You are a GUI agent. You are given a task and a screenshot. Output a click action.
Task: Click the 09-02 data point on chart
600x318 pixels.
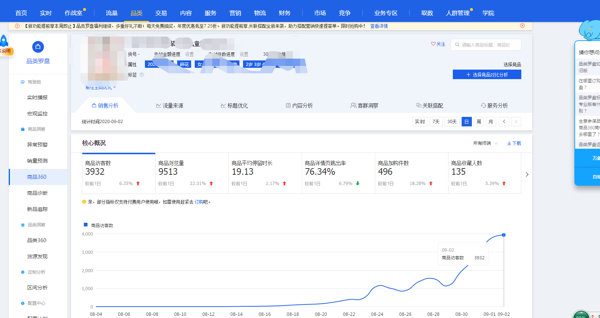(504, 235)
